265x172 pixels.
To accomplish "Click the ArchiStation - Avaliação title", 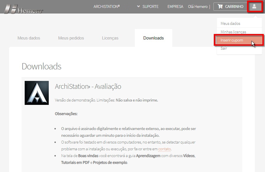I will [x=88, y=87].
